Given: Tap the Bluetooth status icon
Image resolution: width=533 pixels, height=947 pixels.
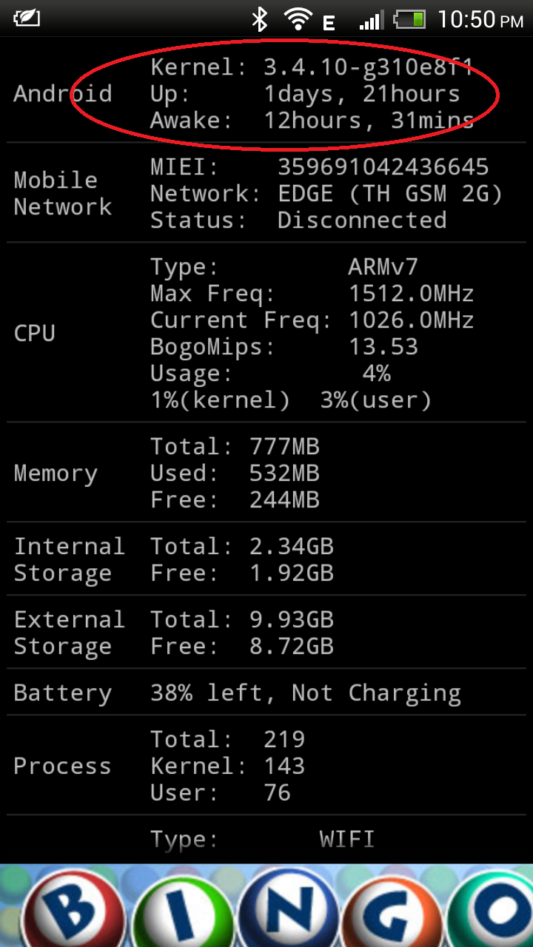Looking at the screenshot, I should click(259, 19).
